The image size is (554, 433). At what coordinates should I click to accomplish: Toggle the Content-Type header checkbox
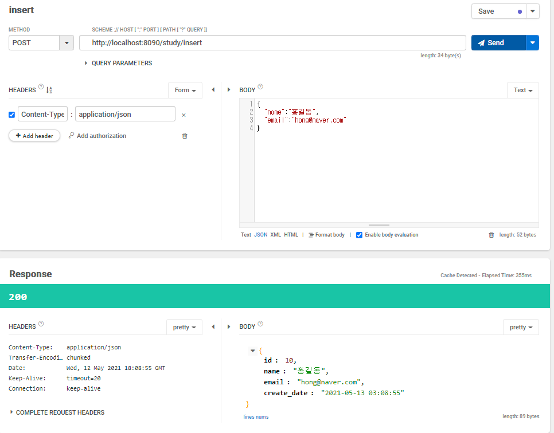click(11, 115)
